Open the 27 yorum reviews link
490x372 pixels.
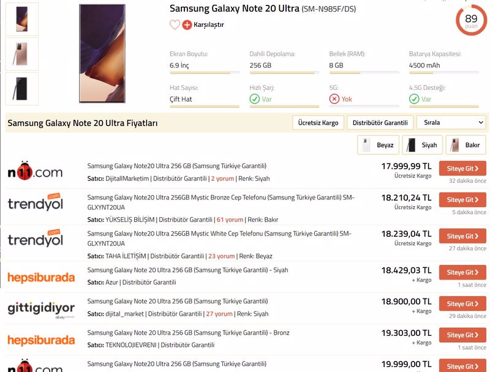pyautogui.click(x=219, y=314)
